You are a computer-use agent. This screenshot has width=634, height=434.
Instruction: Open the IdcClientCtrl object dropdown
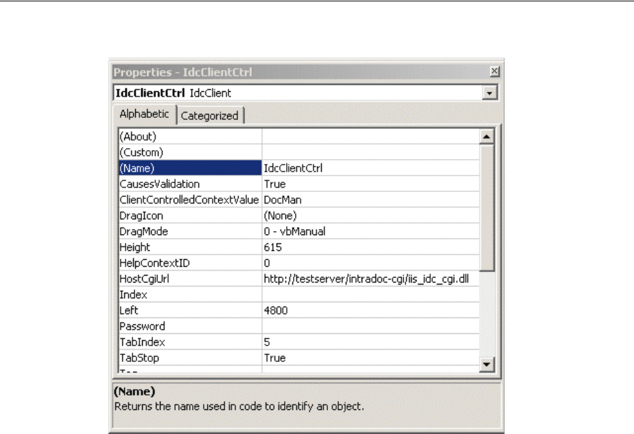(x=489, y=93)
